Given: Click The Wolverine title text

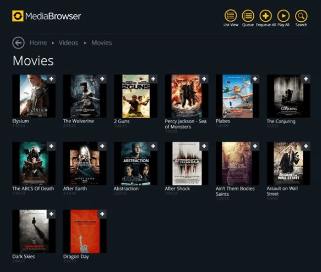Looking at the screenshot, I should (x=79, y=121).
